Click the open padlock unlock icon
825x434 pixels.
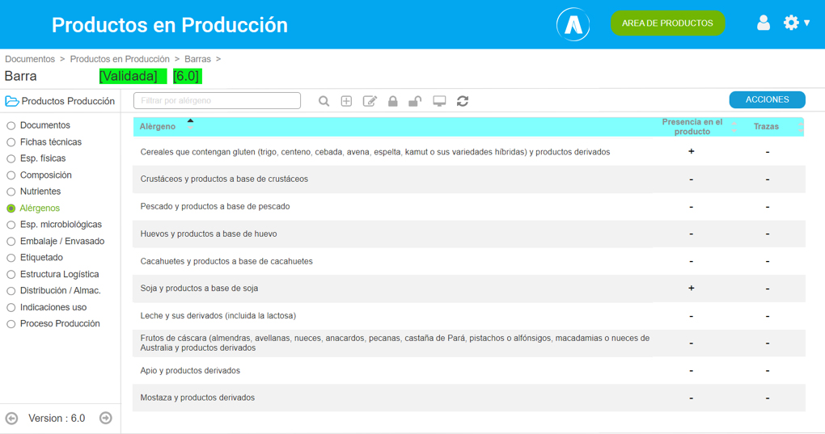coord(415,101)
